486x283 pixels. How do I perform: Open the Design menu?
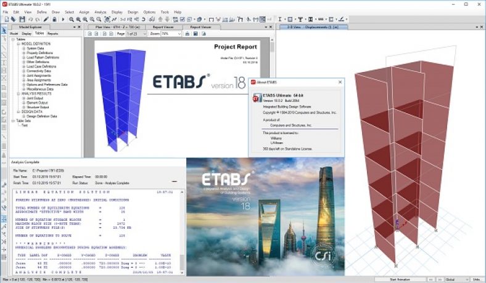[x=133, y=12]
